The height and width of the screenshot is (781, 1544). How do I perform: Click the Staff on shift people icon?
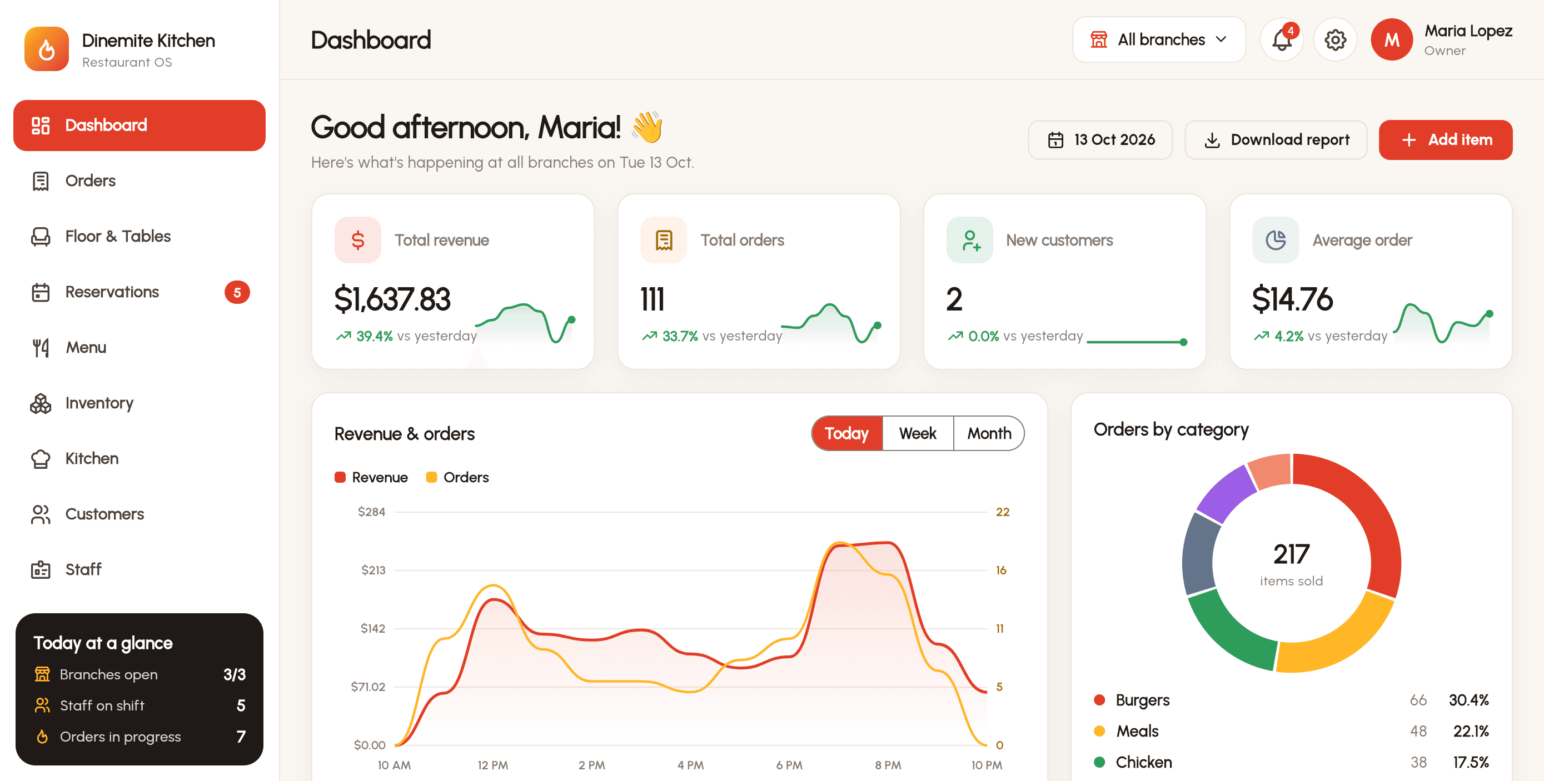[x=42, y=705]
